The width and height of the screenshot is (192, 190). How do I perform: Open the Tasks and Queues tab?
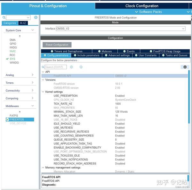coord(175,55)
